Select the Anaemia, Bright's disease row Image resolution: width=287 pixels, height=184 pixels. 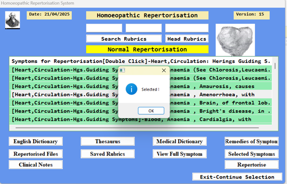click(x=141, y=111)
